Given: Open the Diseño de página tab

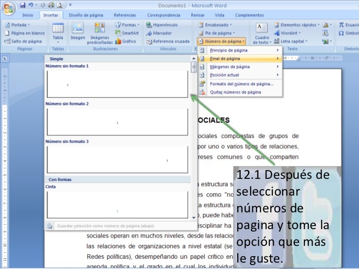Looking at the screenshot, I should 86,15.
